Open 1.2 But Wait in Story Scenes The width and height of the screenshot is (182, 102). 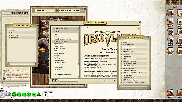(127, 49)
